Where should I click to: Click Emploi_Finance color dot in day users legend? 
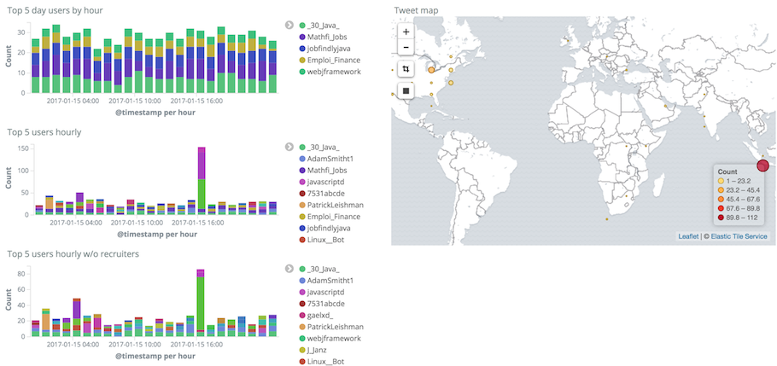(302, 61)
